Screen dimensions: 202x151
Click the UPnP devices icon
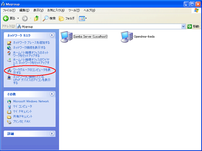[9, 77]
